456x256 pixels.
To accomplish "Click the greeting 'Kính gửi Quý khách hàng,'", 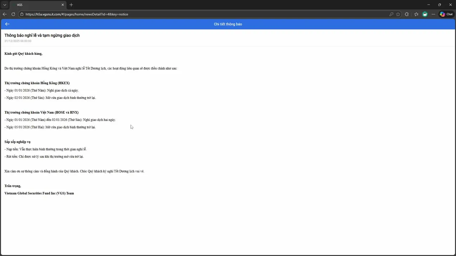I will coord(24,54).
